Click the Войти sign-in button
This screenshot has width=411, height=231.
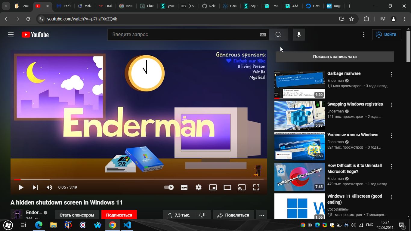386,35
